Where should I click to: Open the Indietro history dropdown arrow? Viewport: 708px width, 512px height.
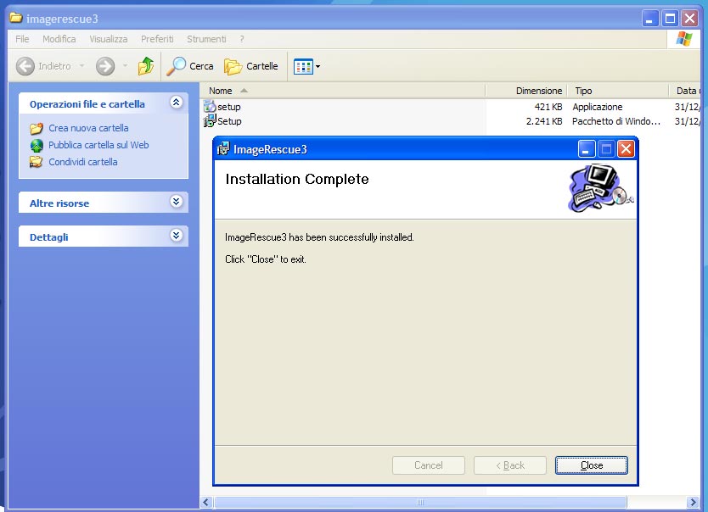point(81,66)
